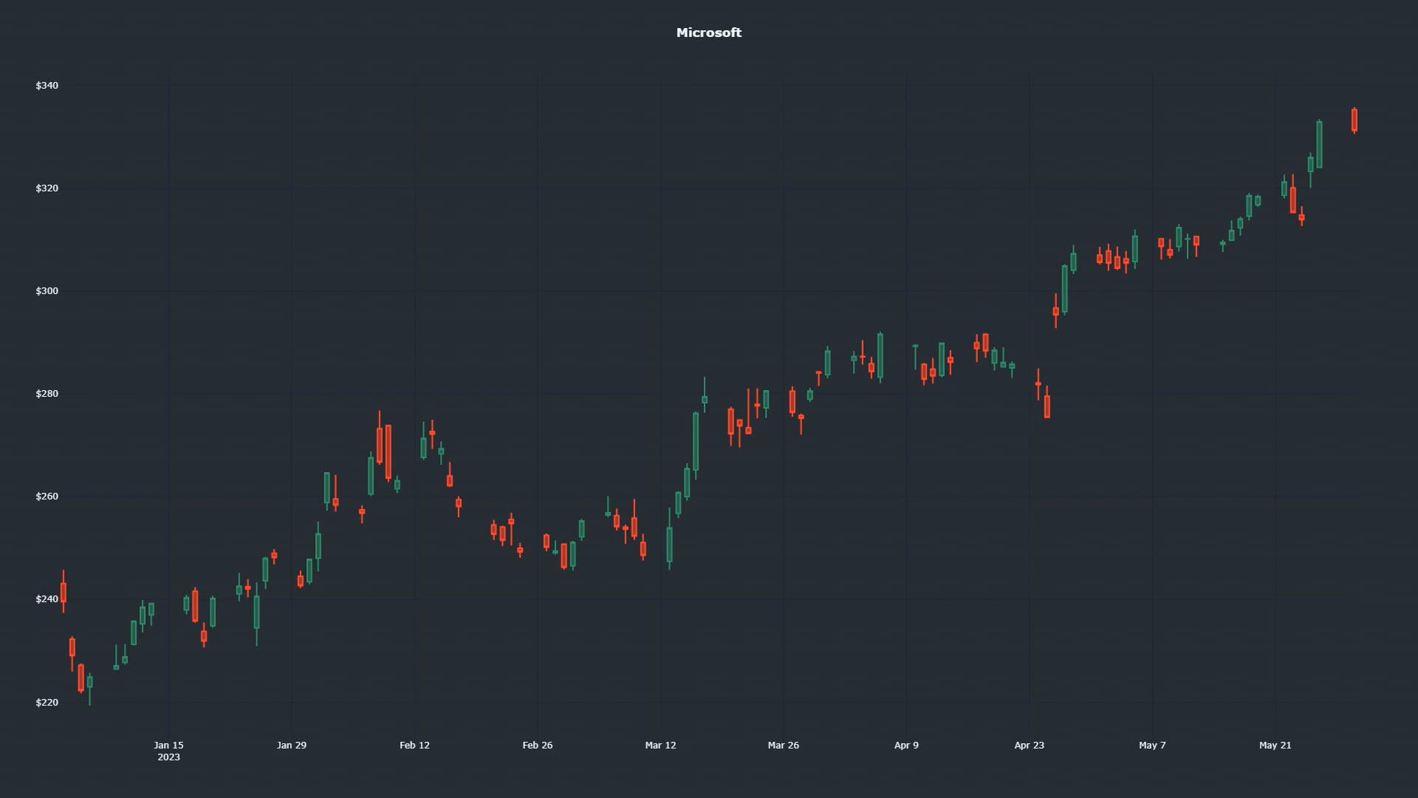Click the $340 y-axis label
Screen dimensions: 1418x798
click(x=47, y=86)
